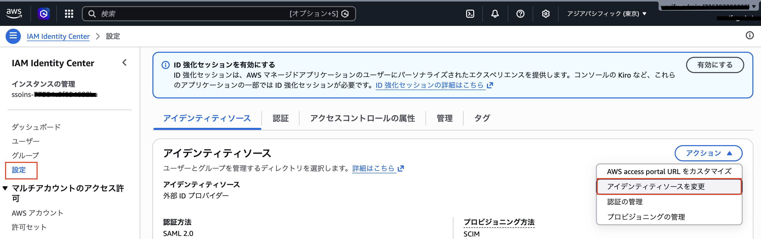
Task: Choose プロビジョニングの管理 menu item
Action: pos(669,217)
